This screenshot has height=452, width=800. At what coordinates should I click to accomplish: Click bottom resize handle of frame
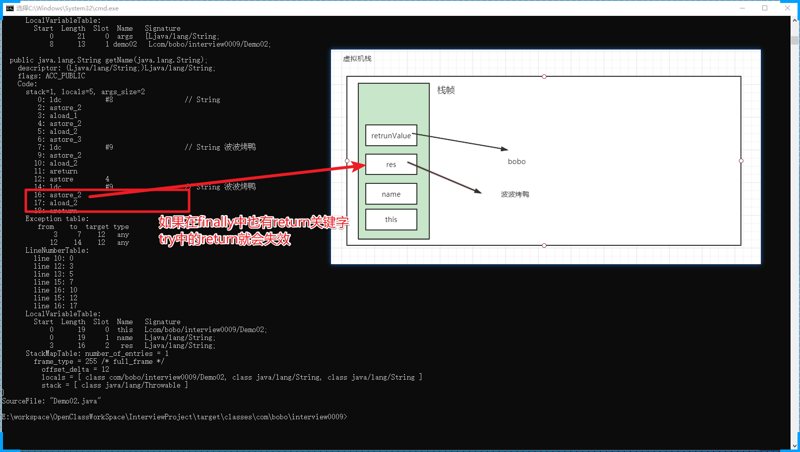tap(544, 245)
